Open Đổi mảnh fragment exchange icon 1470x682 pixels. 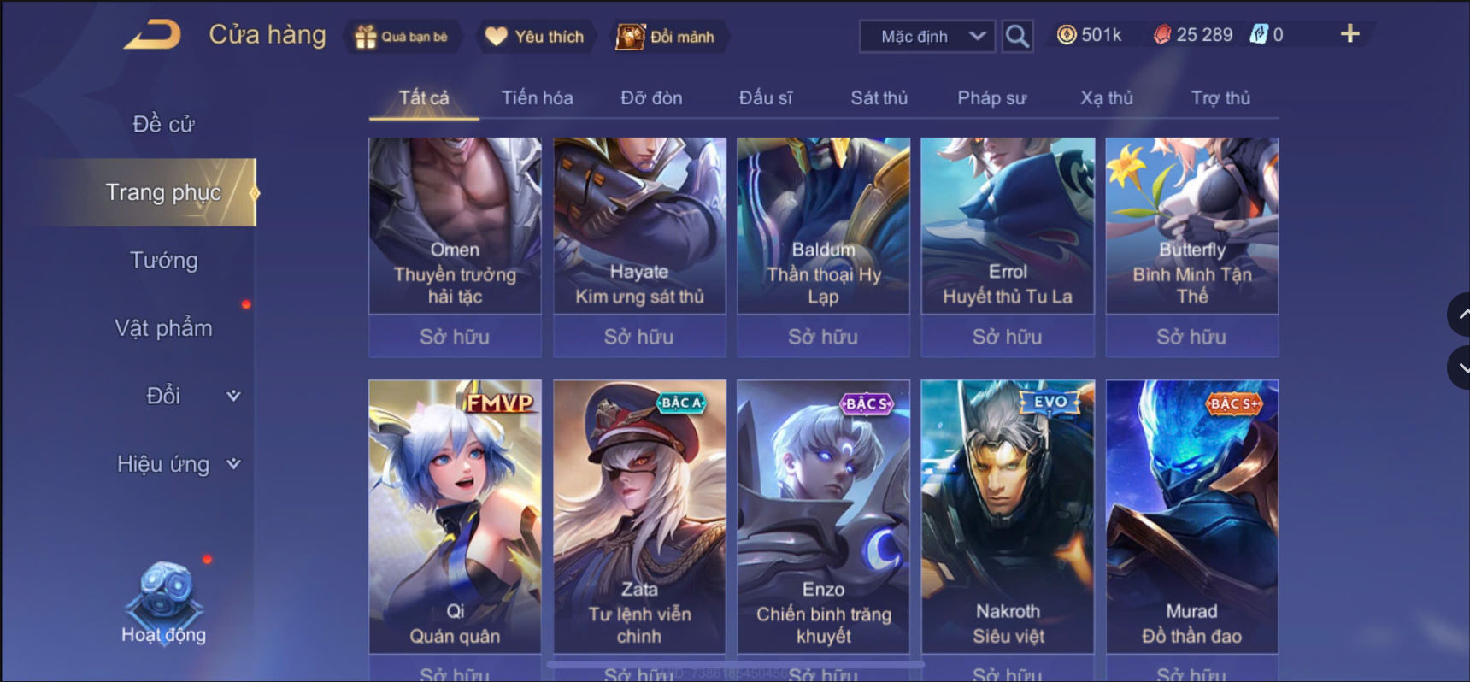631,37
